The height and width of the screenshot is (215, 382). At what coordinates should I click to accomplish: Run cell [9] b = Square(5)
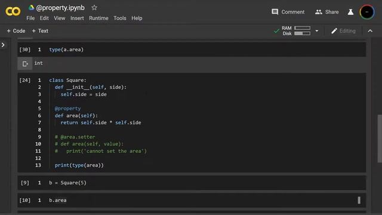pyautogui.click(x=25, y=183)
